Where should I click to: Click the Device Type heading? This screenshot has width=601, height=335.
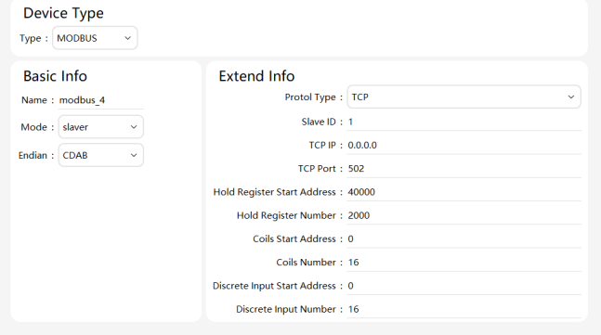[x=63, y=13]
